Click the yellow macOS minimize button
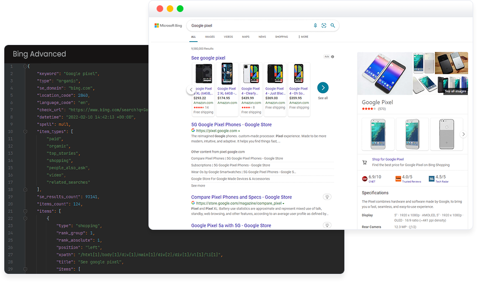Image resolution: width=477 pixels, height=282 pixels. 170,9
